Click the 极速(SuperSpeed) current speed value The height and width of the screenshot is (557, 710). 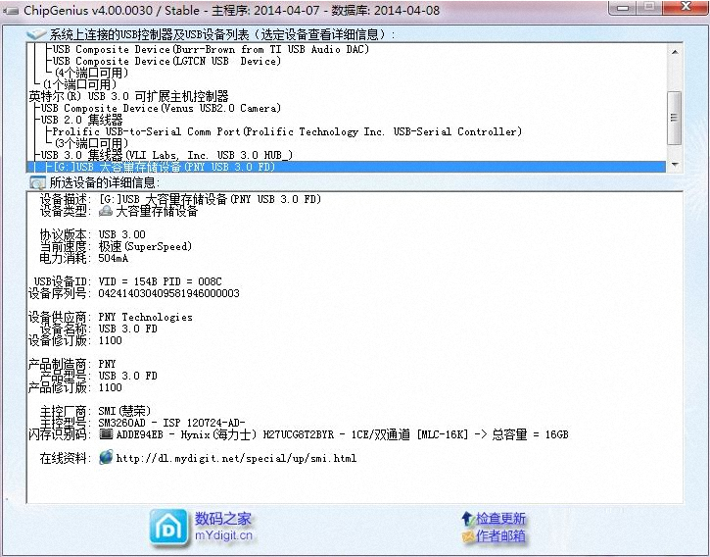pyautogui.click(x=145, y=246)
